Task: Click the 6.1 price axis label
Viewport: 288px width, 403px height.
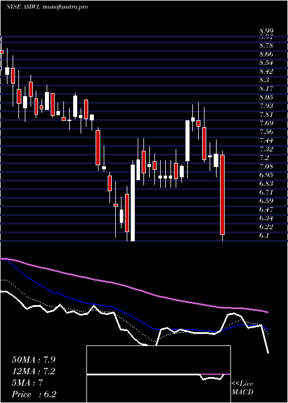Action: coord(264,235)
